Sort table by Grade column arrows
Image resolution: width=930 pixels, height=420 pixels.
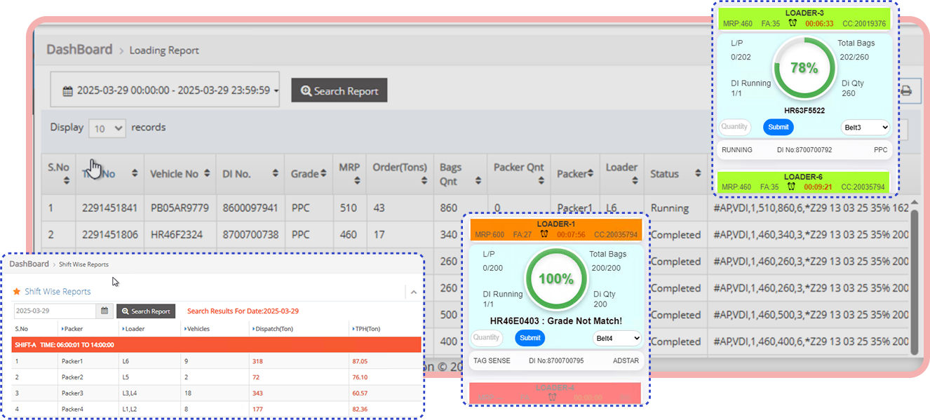tap(323, 174)
